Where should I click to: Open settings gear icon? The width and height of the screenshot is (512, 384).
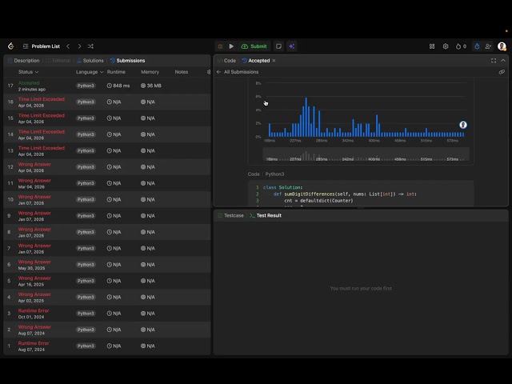click(x=446, y=46)
